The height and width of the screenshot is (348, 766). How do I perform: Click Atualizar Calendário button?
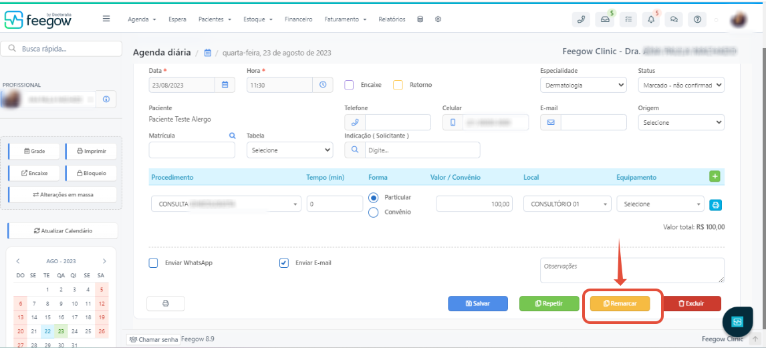(63, 231)
